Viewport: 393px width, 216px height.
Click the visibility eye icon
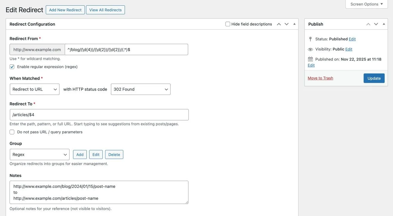click(x=310, y=49)
